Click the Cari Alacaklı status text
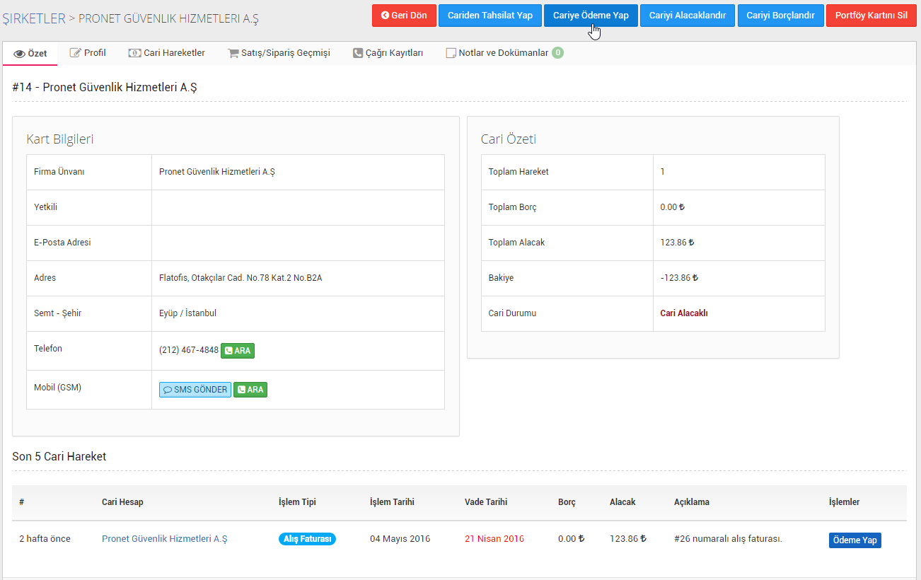 tap(684, 313)
